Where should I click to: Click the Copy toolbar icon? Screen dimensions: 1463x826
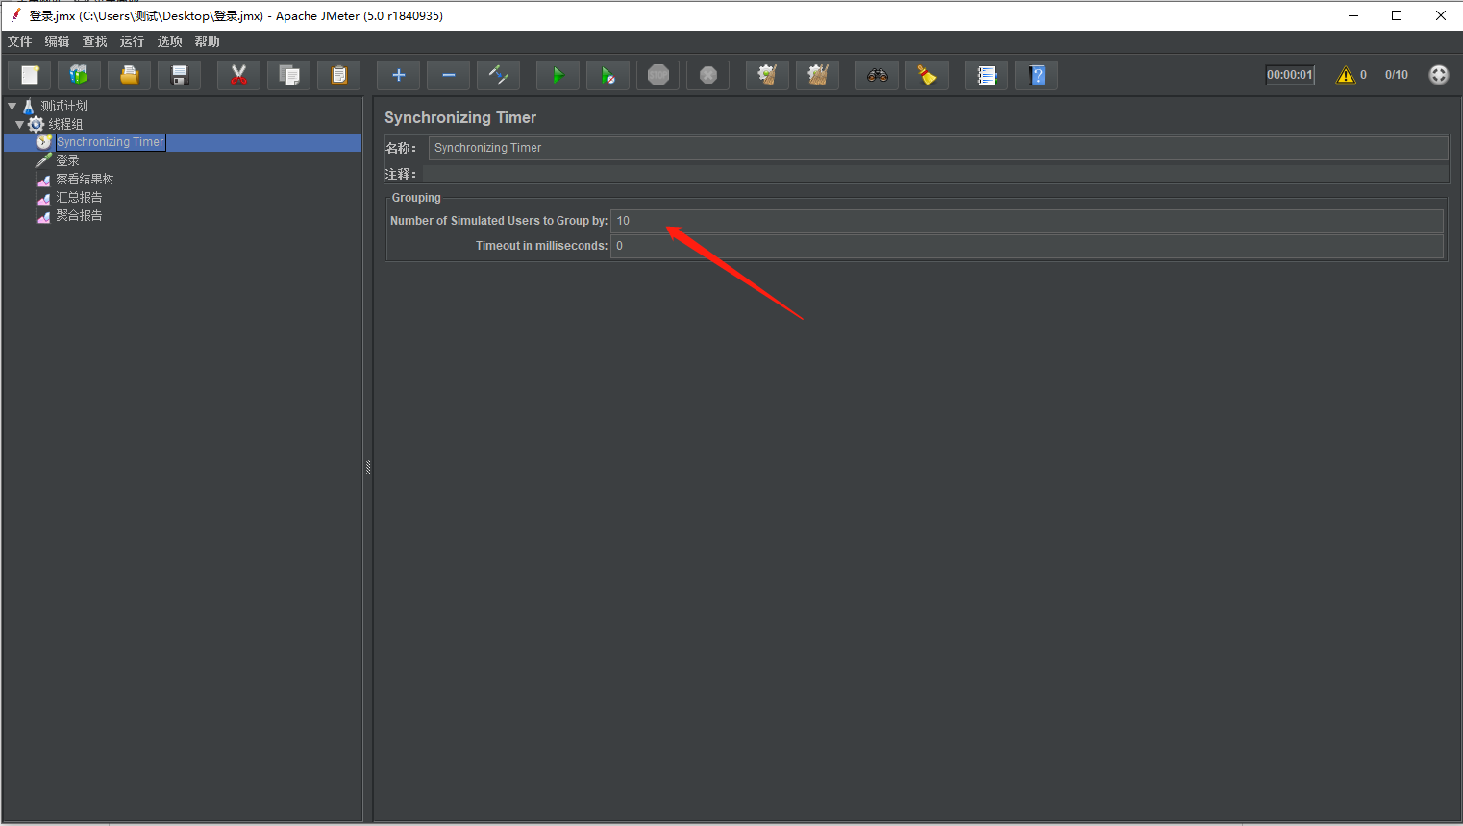click(x=288, y=75)
